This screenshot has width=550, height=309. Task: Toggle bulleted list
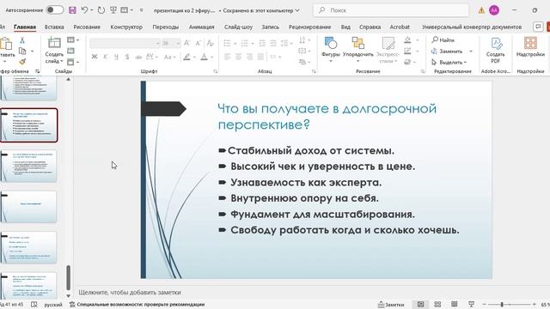[x=227, y=44]
